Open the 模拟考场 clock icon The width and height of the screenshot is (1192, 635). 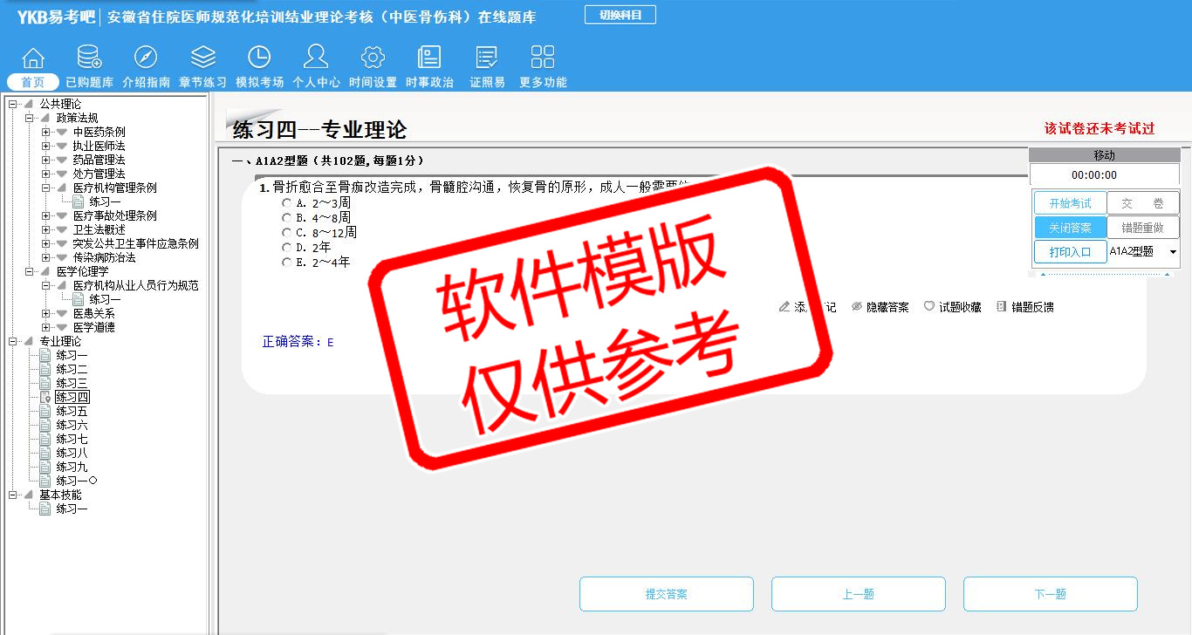click(259, 58)
